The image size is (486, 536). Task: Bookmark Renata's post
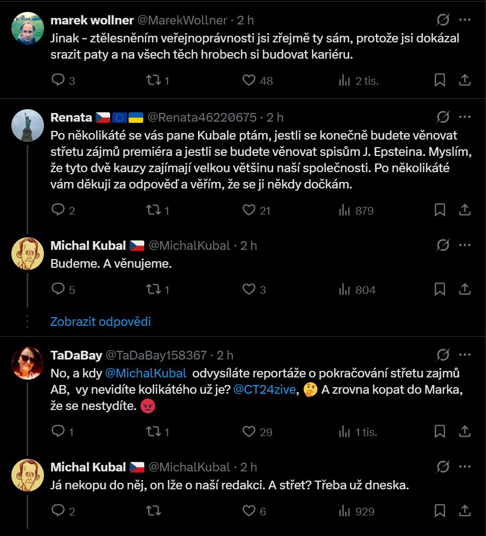pos(440,210)
